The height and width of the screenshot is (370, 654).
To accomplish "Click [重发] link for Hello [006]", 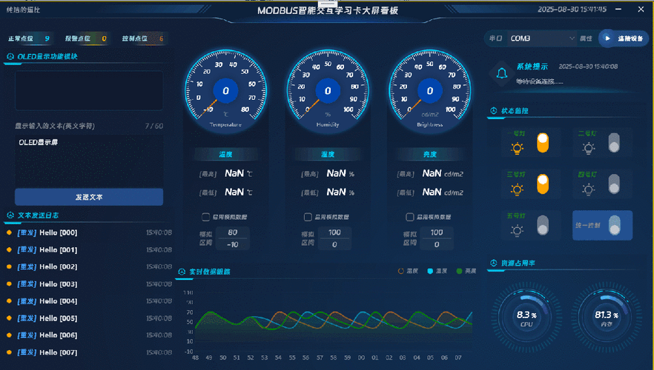I will [27, 335].
